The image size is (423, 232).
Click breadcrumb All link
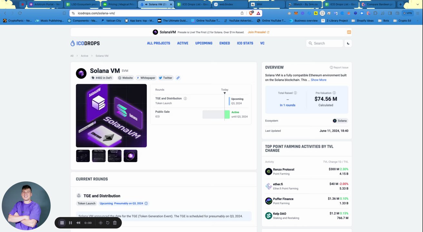[x=72, y=56]
